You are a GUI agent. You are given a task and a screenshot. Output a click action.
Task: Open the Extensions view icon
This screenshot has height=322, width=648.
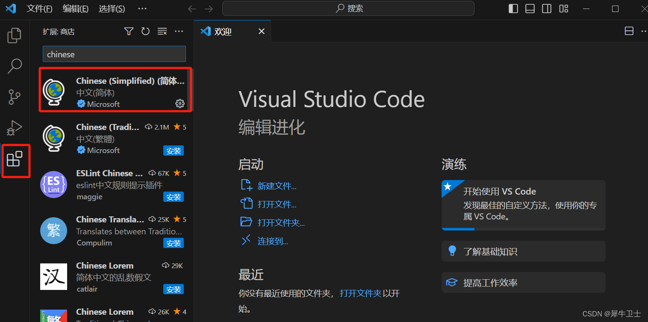coord(15,159)
